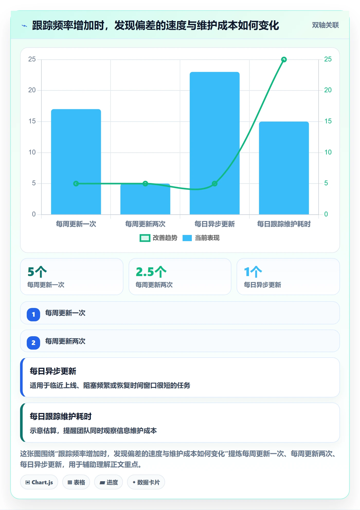360x510 pixels.
Task: Open the 每日跟踪维护耗时 description card
Action: pyautogui.click(x=180, y=423)
